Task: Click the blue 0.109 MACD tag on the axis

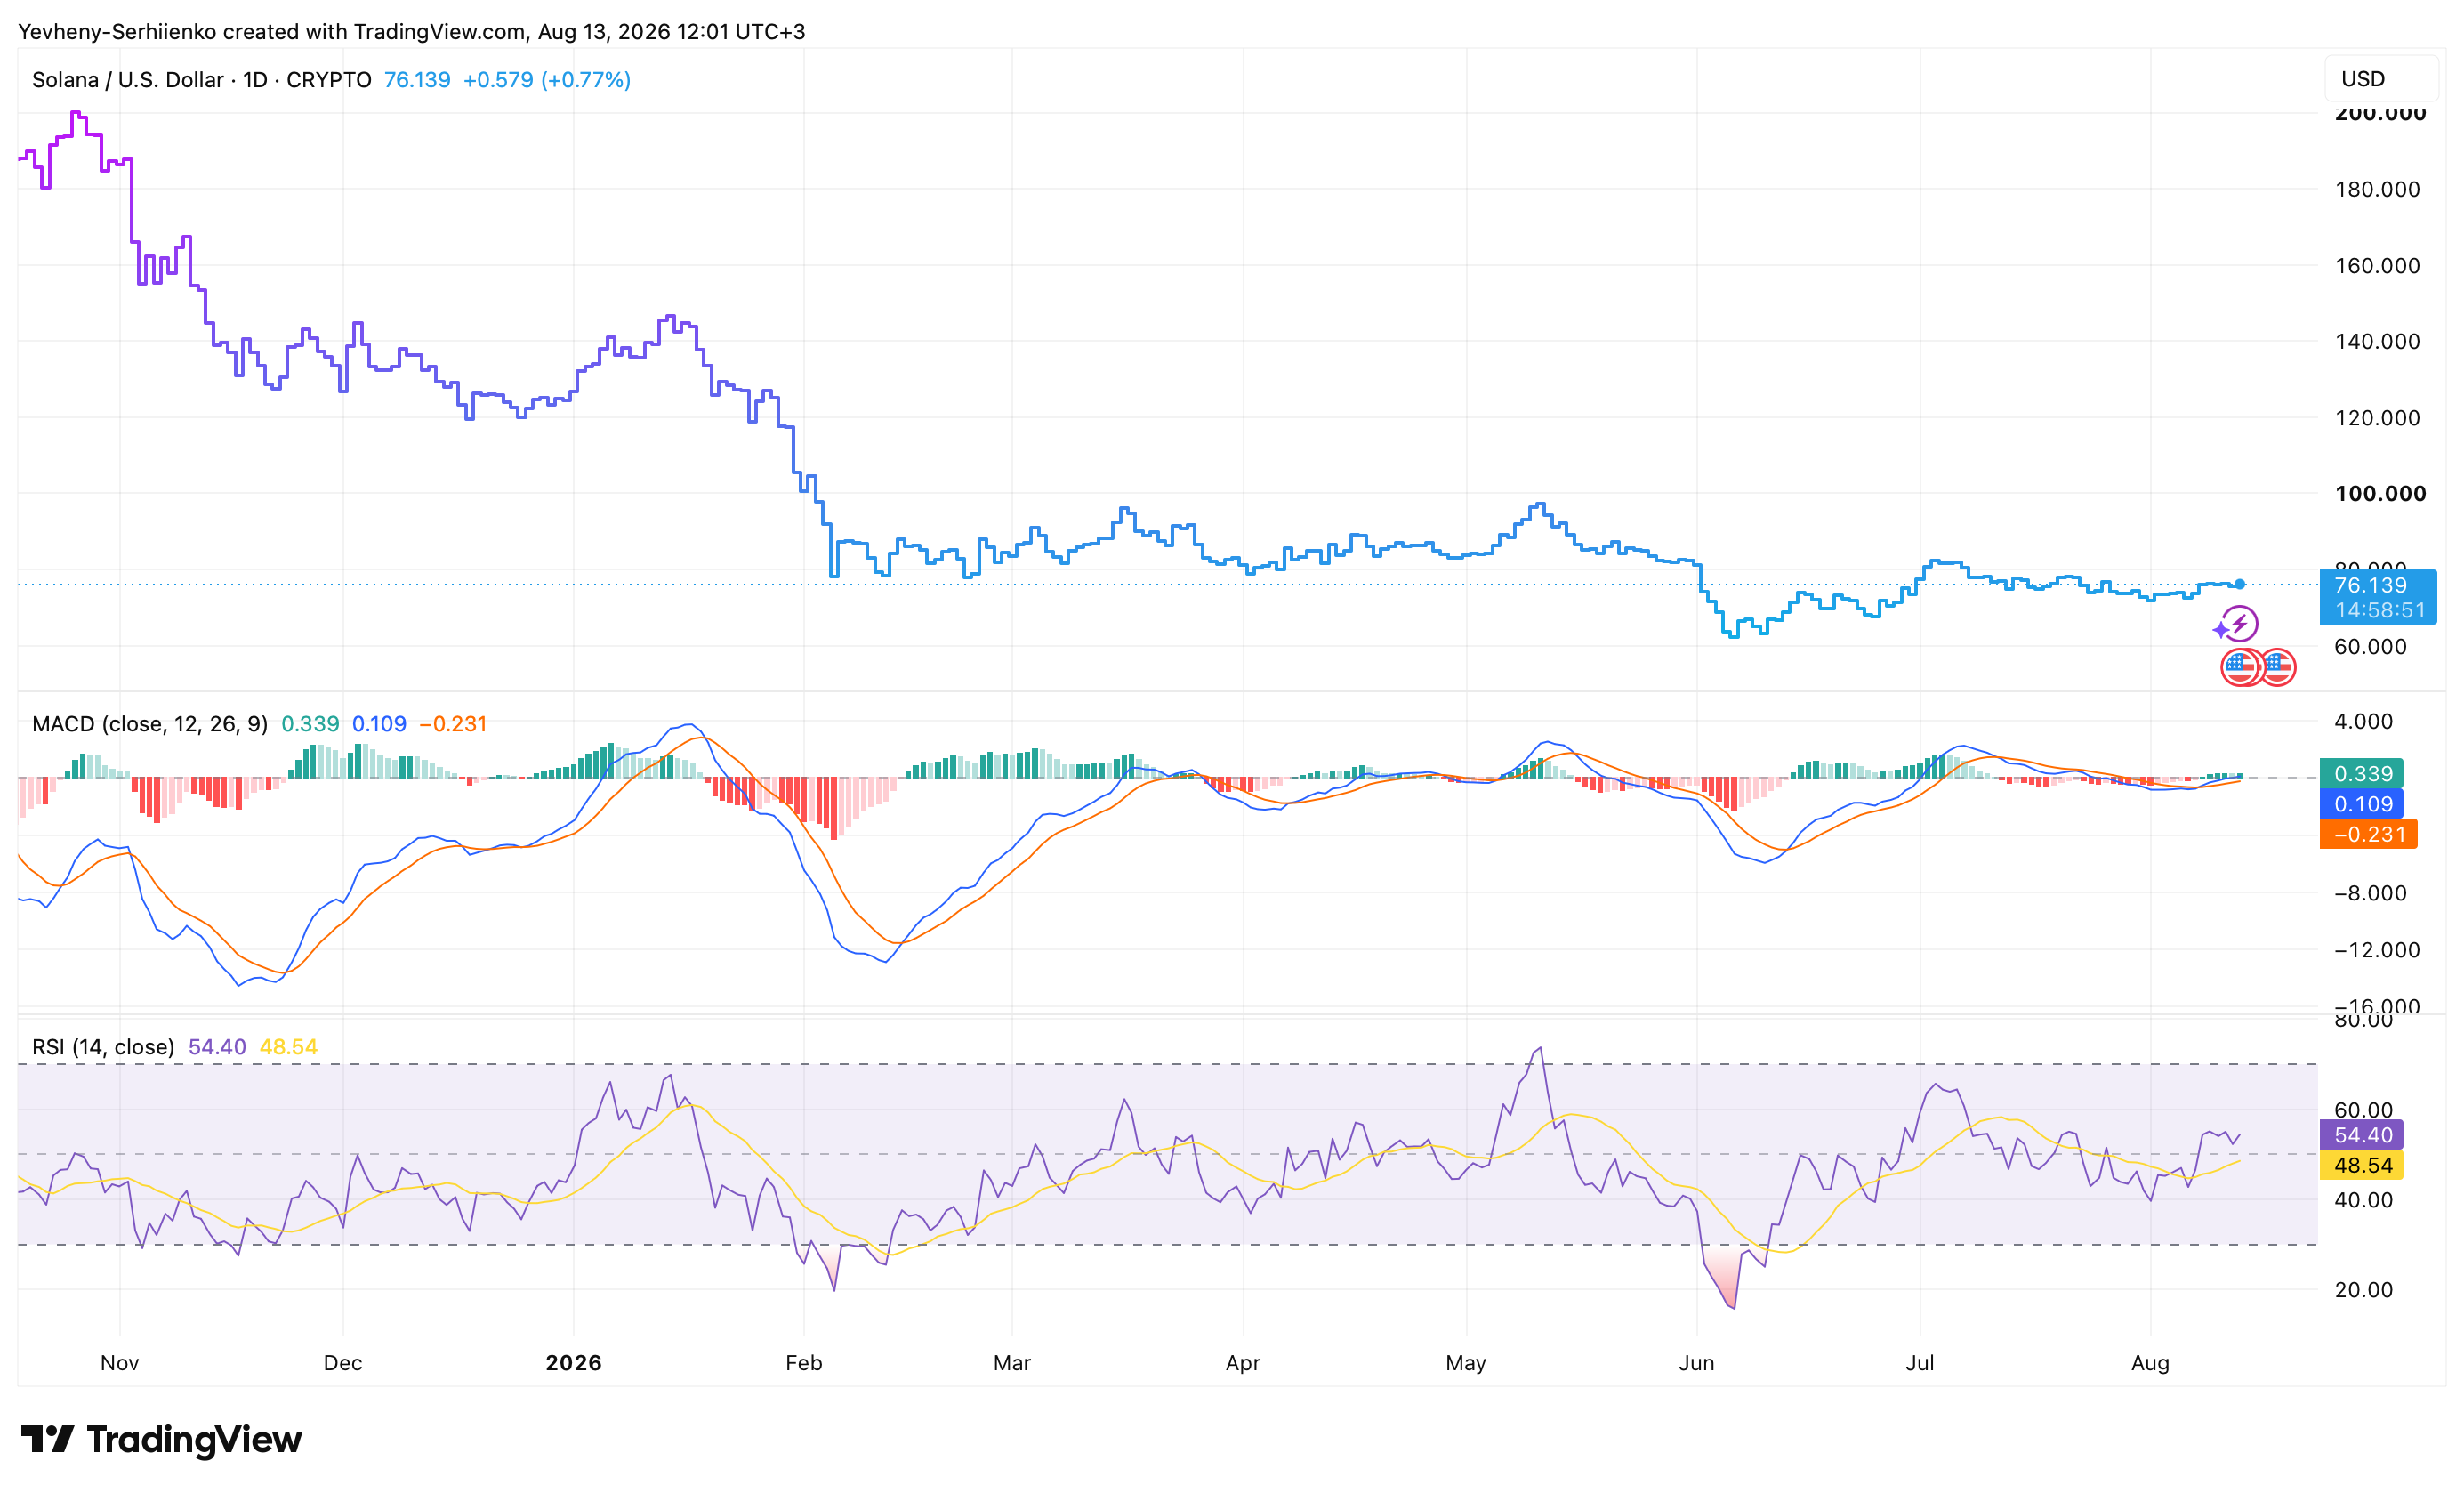Action: tap(2361, 804)
